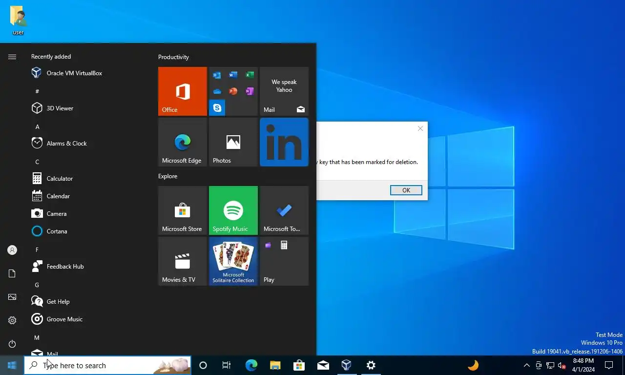Expand the Start menu hamburger button
625x375 pixels.
(12, 57)
